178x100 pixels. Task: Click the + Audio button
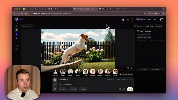pyautogui.click(x=83, y=89)
